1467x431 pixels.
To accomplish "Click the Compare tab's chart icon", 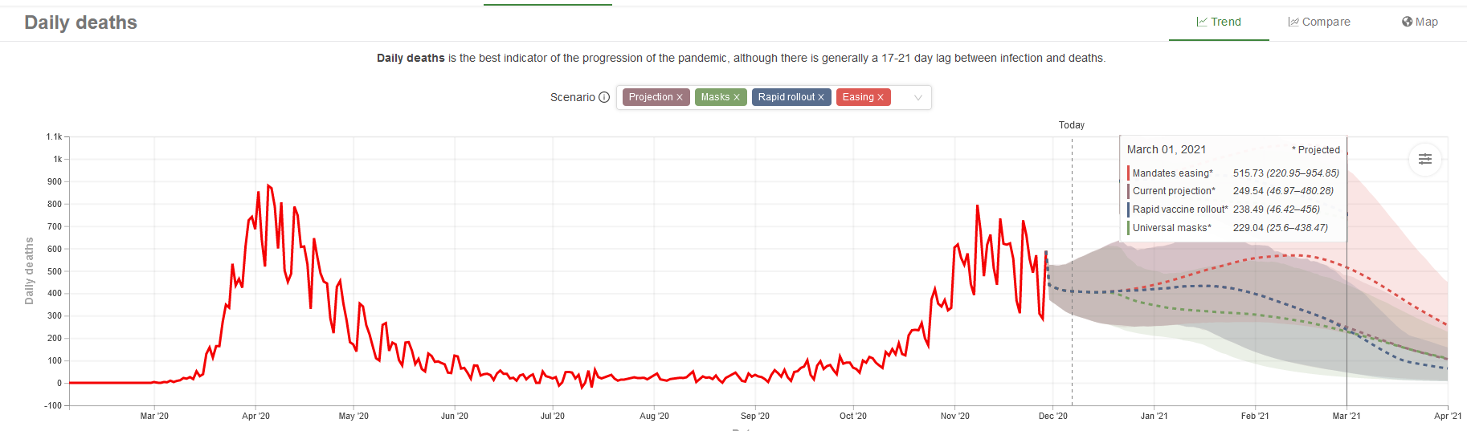I will pos(1293,22).
